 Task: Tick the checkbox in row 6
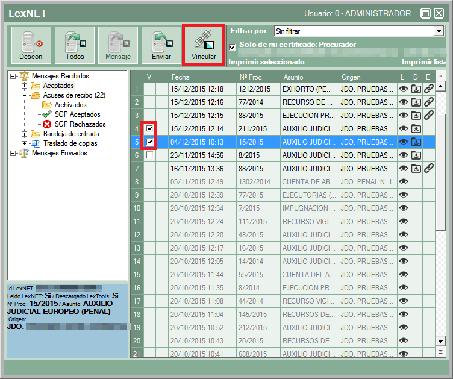(x=149, y=155)
